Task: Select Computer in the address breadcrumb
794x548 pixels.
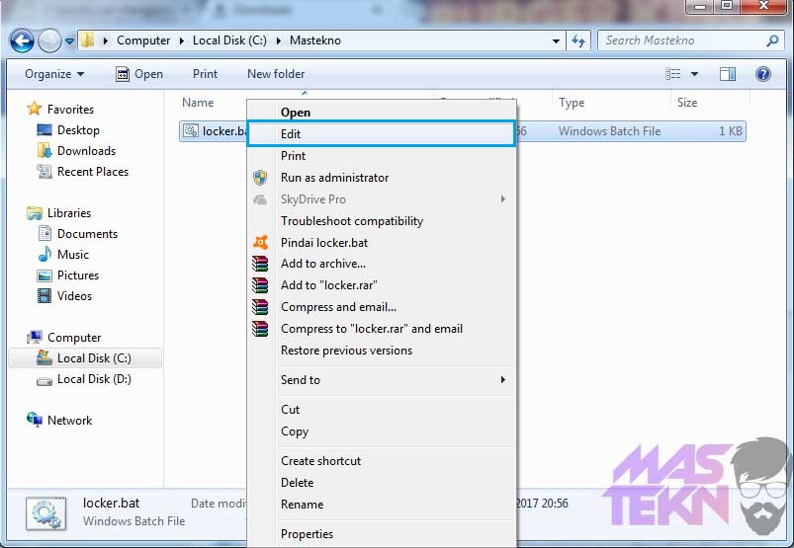Action: tap(143, 40)
